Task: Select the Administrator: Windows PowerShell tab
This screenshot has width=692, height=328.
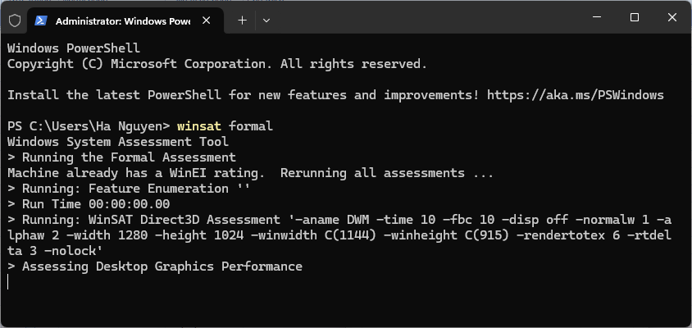Action: pos(123,20)
